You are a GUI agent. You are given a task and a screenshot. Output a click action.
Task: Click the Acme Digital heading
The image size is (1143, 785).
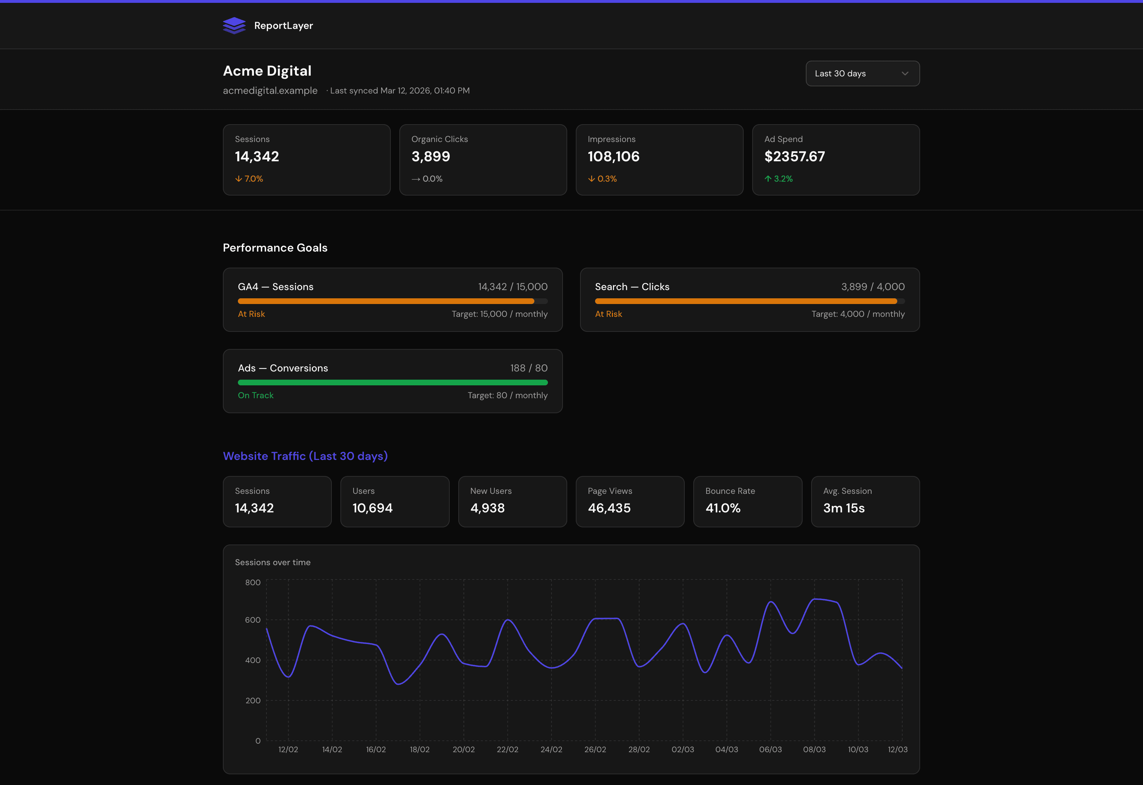267,71
